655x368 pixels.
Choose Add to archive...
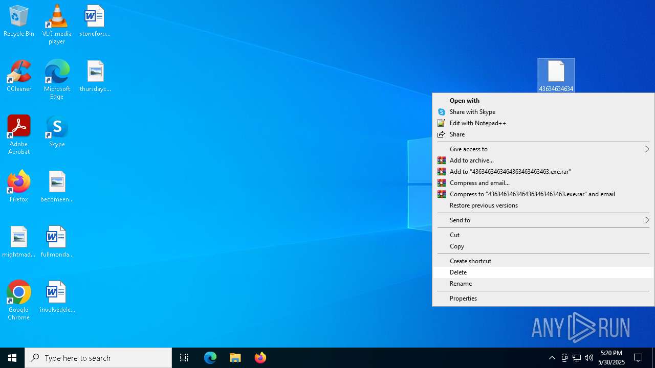point(543,160)
